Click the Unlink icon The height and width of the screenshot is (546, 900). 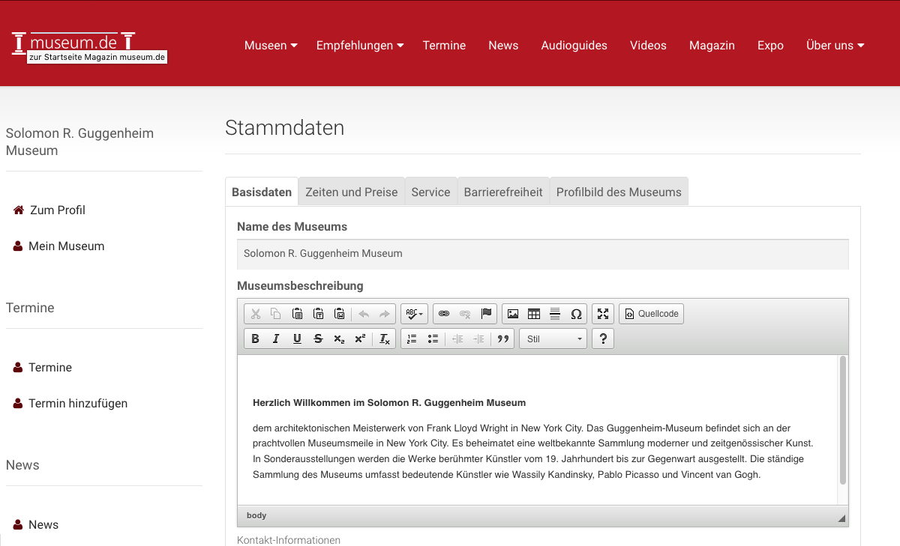click(465, 314)
